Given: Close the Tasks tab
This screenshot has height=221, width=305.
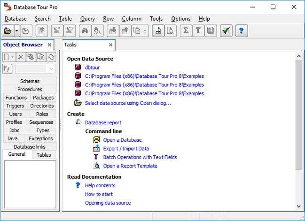Looking at the screenshot, I should 111,45.
